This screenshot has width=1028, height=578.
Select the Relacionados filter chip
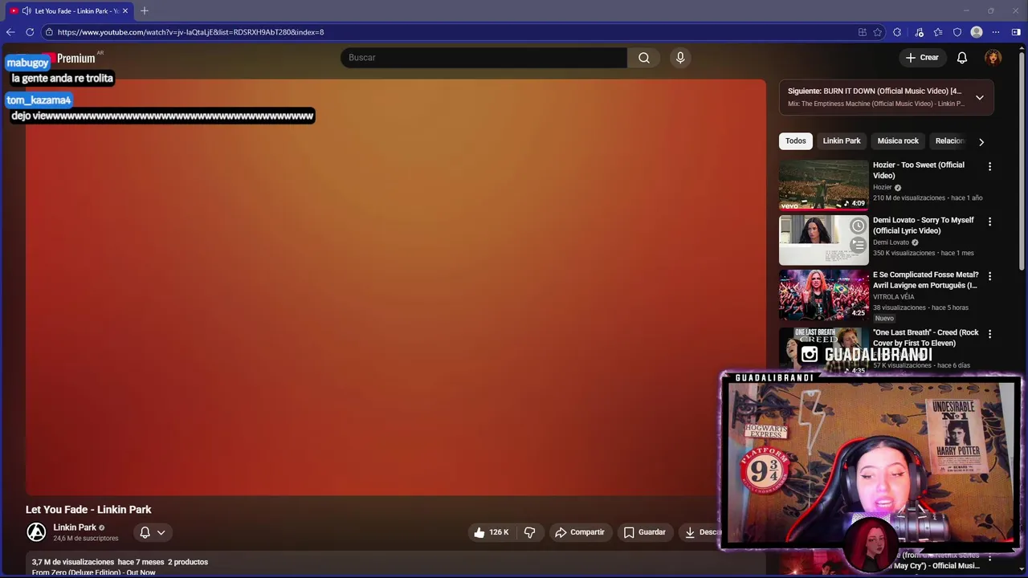pos(950,141)
